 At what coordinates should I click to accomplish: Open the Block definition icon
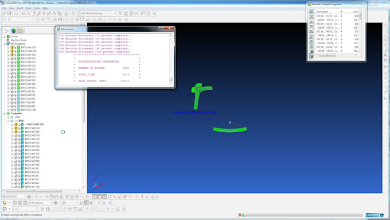(24, 13)
